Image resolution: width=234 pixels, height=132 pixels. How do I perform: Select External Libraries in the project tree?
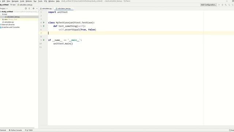pyautogui.click(x=8, y=25)
